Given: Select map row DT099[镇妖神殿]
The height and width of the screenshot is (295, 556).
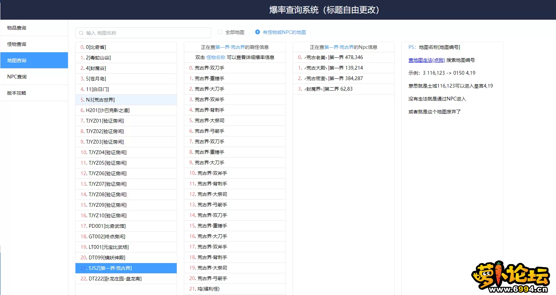Looking at the screenshot, I should click(126, 258).
